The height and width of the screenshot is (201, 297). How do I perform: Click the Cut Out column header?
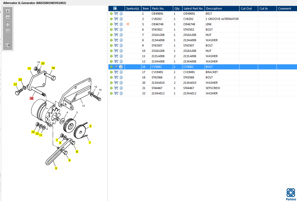[249, 9]
